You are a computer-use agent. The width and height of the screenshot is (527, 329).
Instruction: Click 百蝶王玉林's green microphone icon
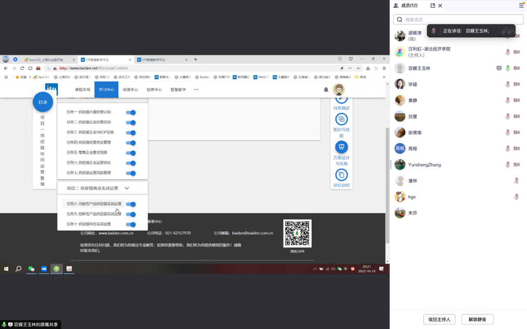[508, 68]
